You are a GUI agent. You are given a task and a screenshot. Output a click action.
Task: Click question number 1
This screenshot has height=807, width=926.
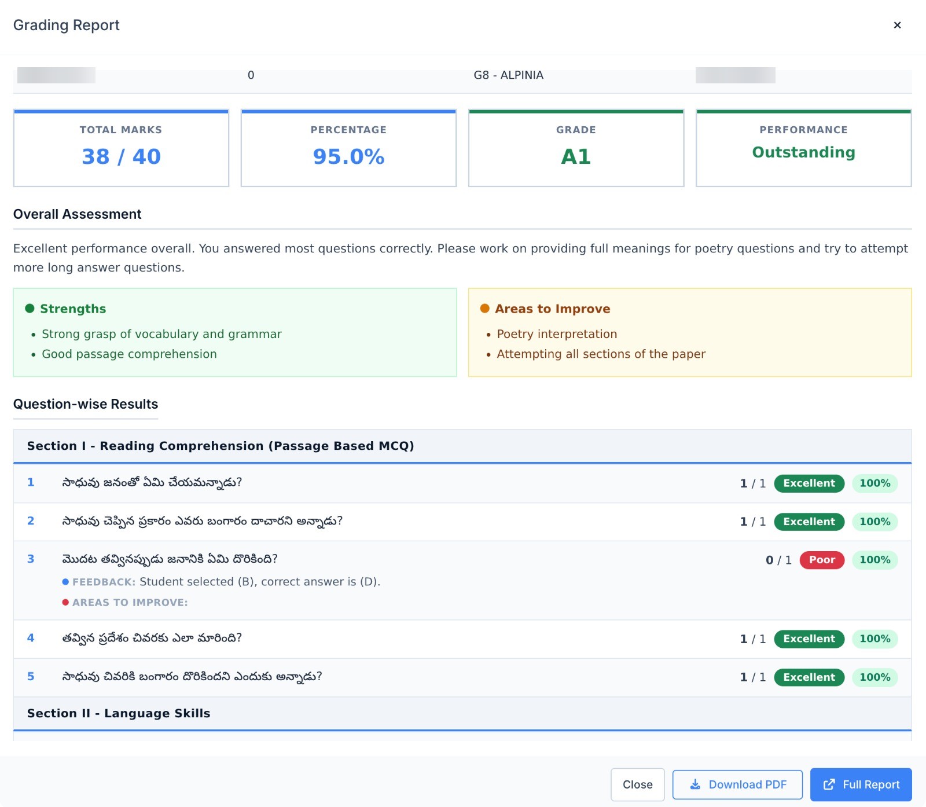point(31,482)
